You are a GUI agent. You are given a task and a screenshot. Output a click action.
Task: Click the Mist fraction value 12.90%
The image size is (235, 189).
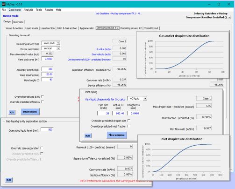204,117
